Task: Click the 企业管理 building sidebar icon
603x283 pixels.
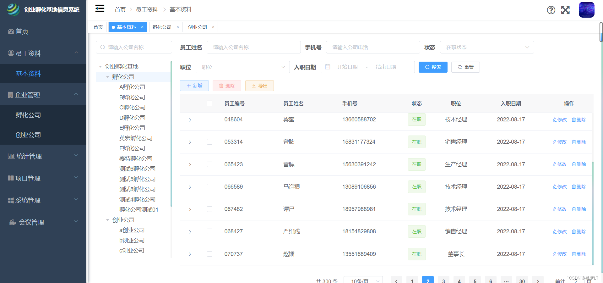Action: coord(10,95)
